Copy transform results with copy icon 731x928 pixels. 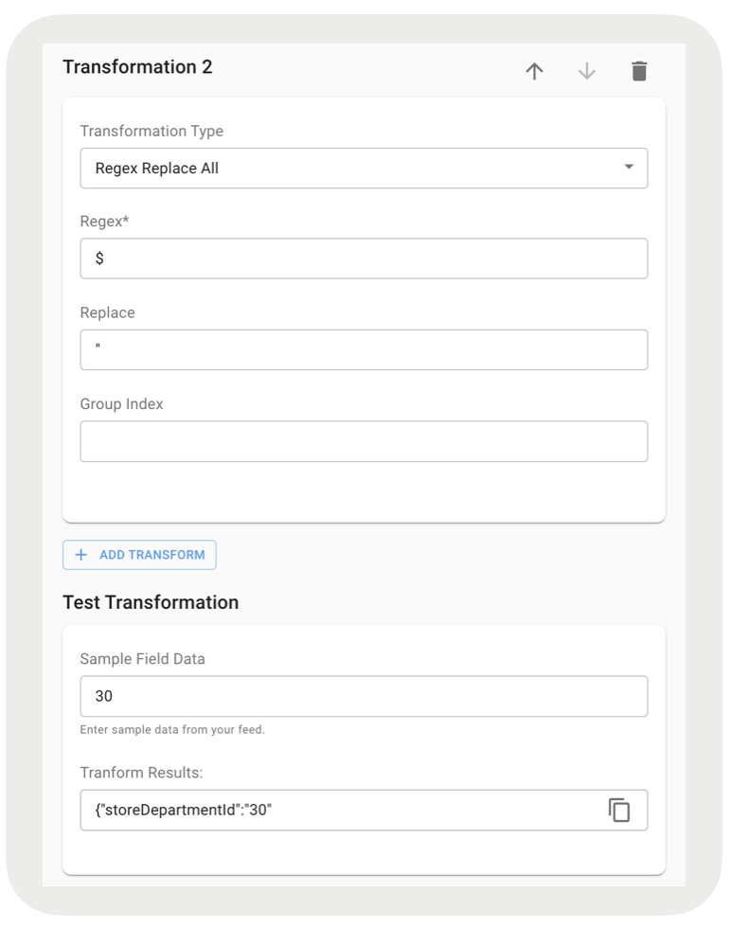click(619, 810)
